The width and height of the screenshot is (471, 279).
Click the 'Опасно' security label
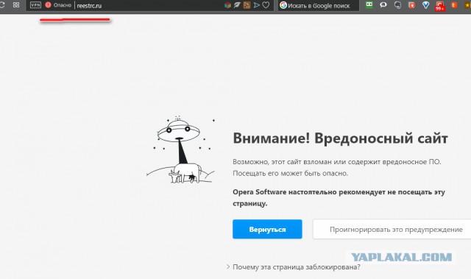62,5
